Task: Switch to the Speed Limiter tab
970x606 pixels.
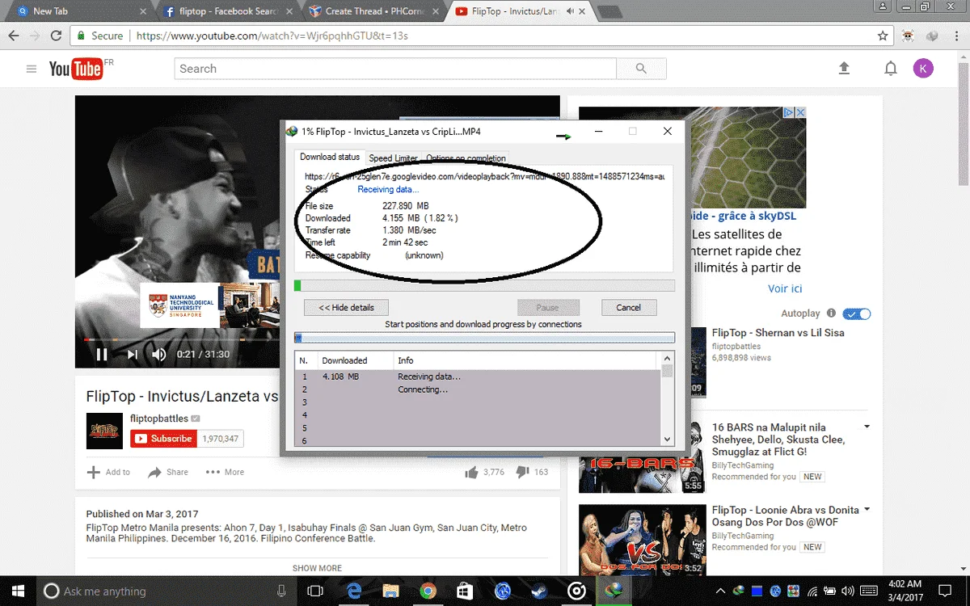Action: tap(393, 158)
